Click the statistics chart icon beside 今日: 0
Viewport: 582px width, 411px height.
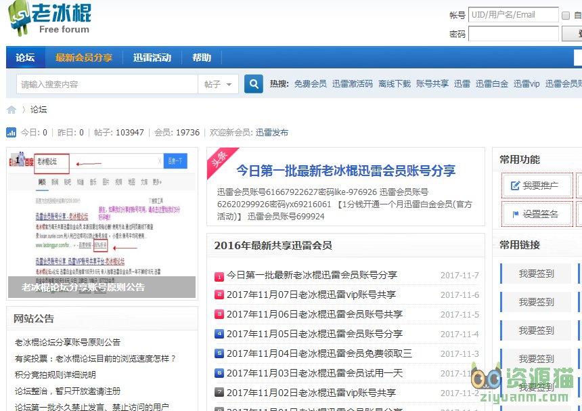pos(9,132)
